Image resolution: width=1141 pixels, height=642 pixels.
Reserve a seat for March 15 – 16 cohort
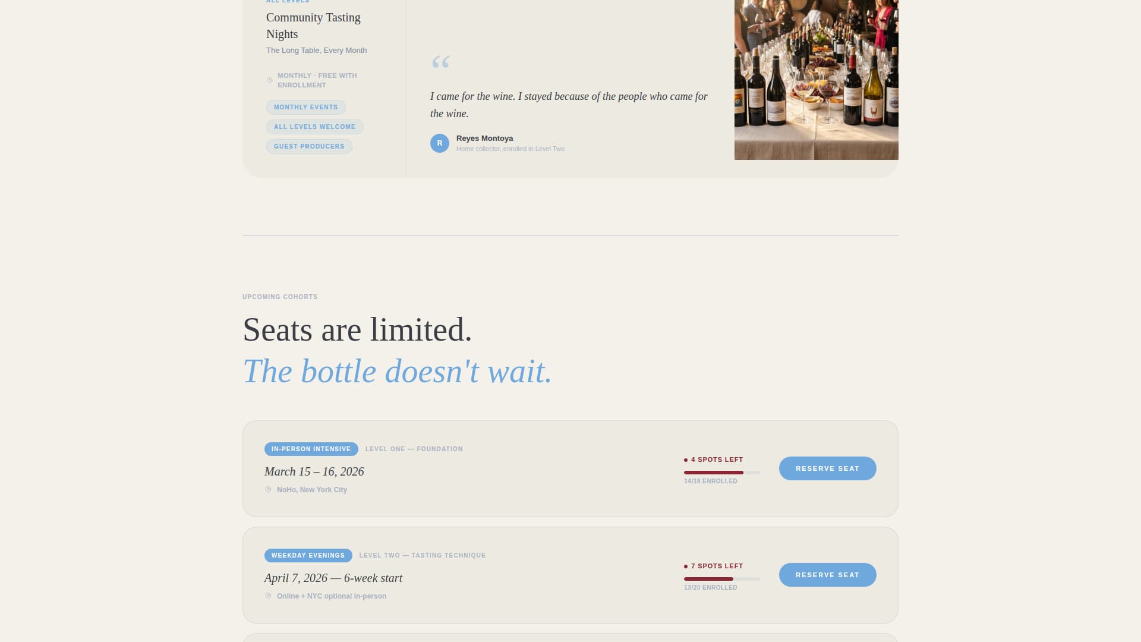click(x=827, y=468)
